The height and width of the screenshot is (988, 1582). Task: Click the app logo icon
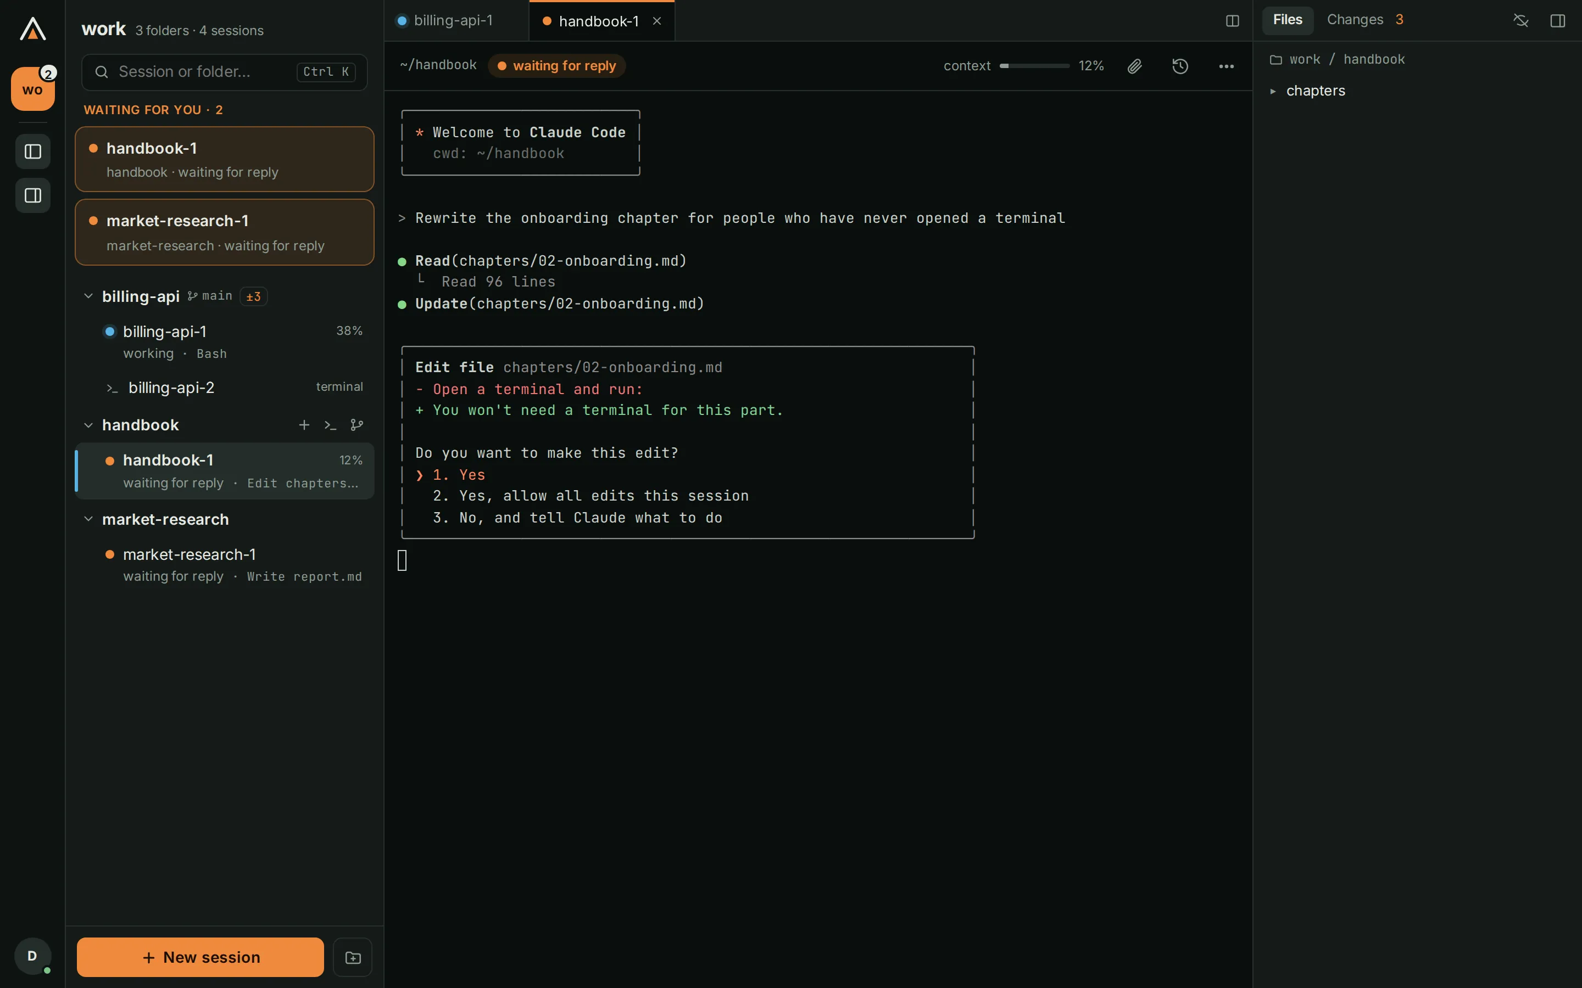pos(33,29)
